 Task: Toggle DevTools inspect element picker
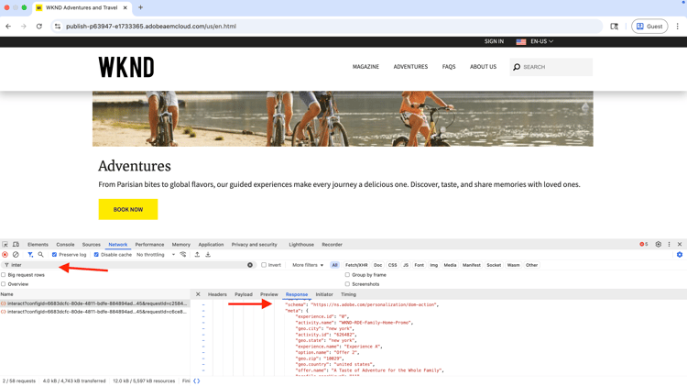(x=5, y=244)
